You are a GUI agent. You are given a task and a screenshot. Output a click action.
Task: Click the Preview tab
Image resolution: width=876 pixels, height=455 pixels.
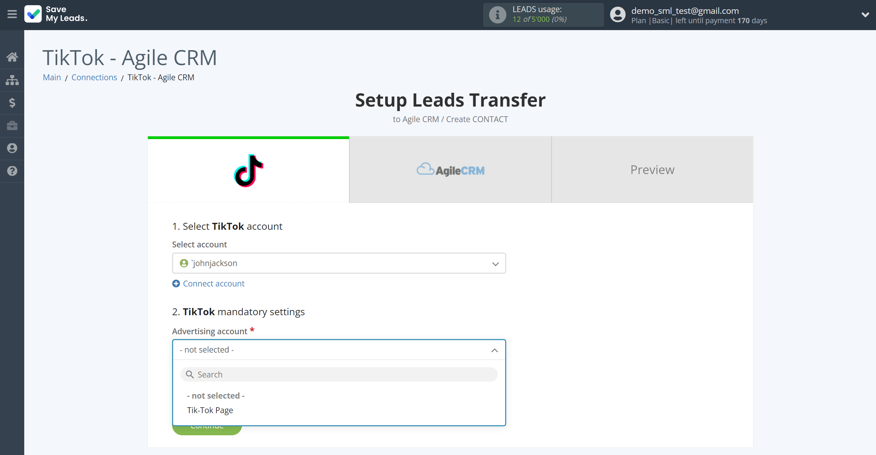[x=653, y=170]
